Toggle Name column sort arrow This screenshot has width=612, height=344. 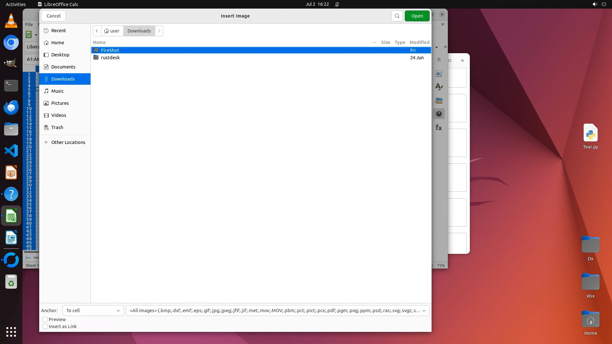coord(374,42)
